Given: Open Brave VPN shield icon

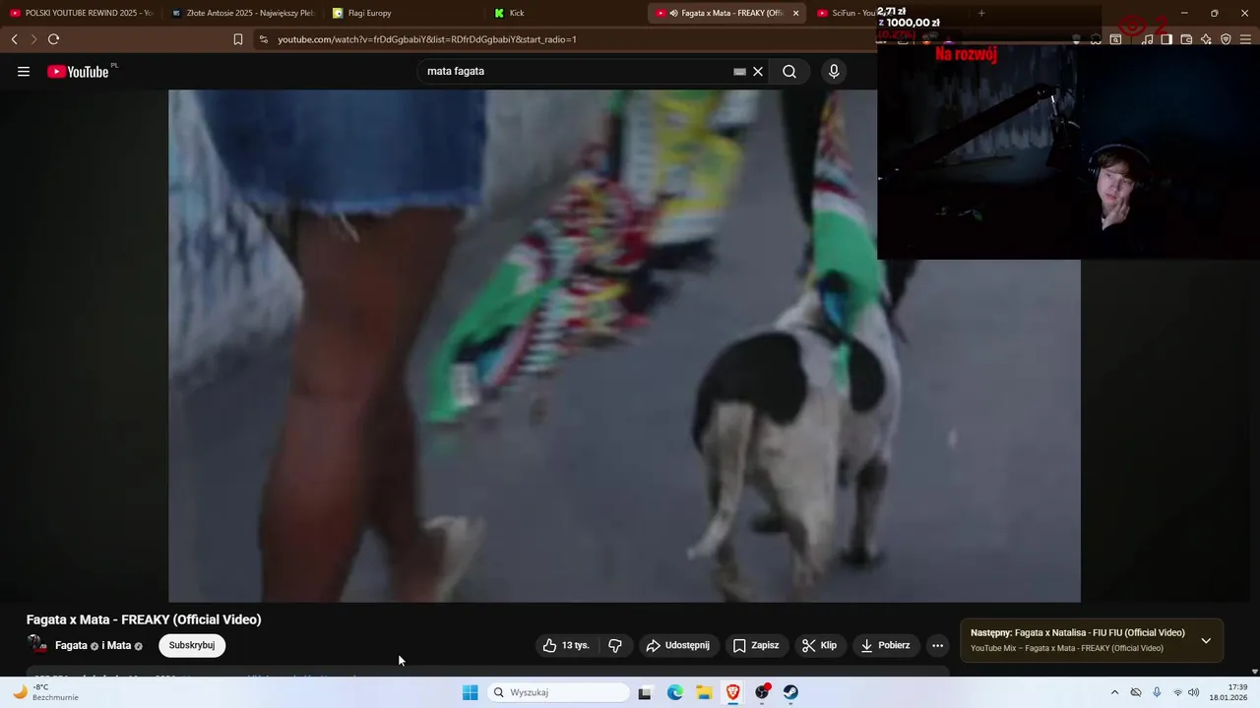Looking at the screenshot, I should 1226,39.
